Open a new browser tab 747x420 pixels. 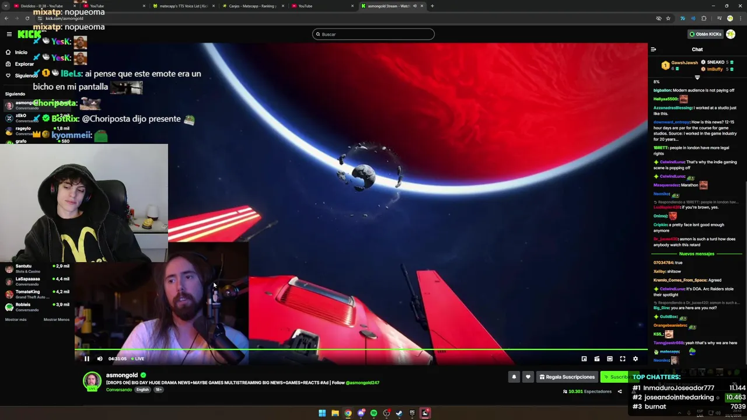(432, 6)
